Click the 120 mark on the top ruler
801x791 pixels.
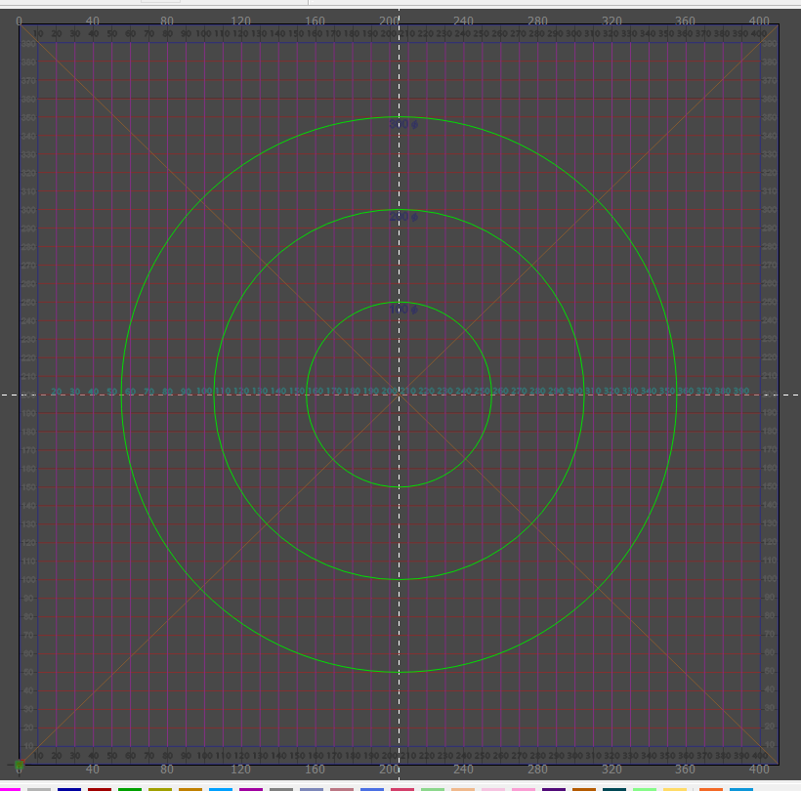[x=241, y=20]
